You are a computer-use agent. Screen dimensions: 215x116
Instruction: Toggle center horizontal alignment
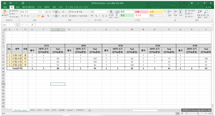[x=56, y=16]
